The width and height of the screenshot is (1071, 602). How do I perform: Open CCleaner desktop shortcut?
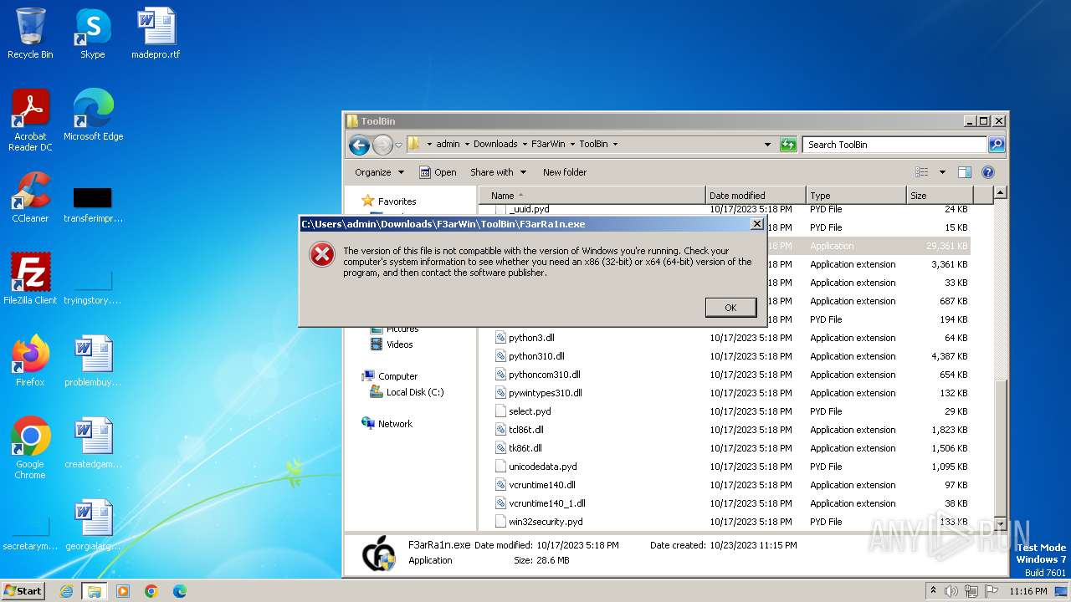pyautogui.click(x=30, y=197)
